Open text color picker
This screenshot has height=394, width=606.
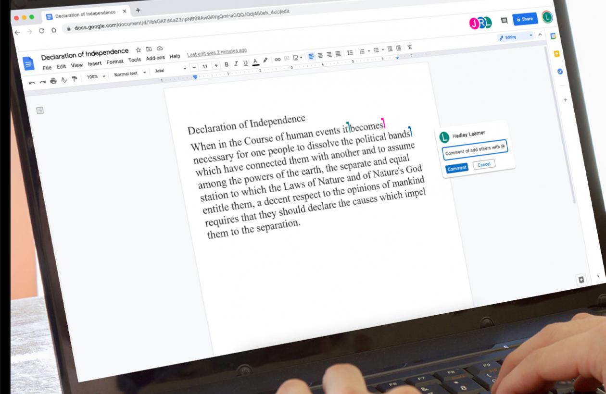(x=255, y=62)
